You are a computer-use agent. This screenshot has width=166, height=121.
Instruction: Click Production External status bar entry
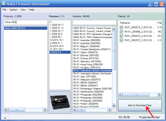pyautogui.click(x=150, y=117)
